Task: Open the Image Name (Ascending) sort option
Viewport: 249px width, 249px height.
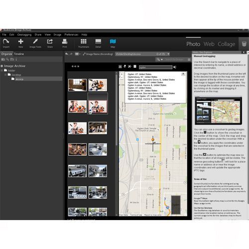Action: 98,54
